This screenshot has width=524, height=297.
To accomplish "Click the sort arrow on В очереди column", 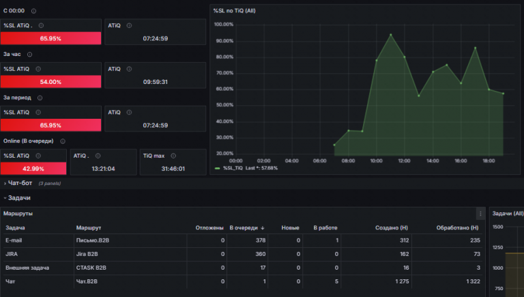I will (x=263, y=228).
